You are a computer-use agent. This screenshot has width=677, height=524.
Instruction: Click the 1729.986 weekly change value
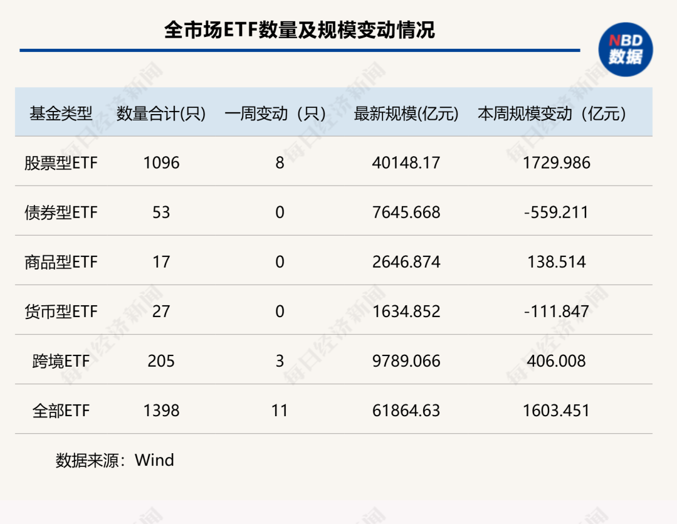[x=556, y=163]
